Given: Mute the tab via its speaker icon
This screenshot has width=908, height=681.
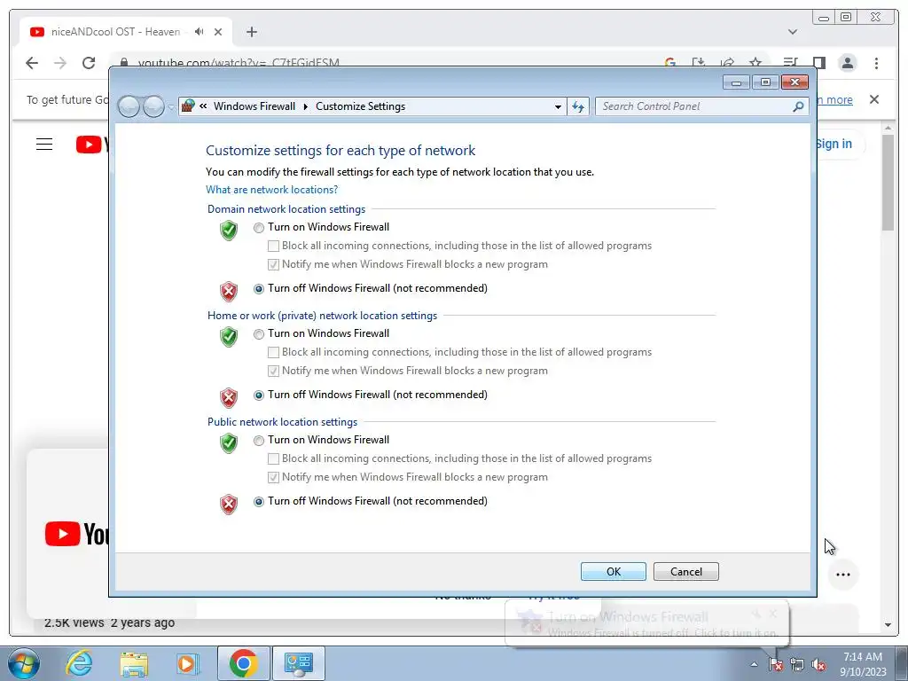Looking at the screenshot, I should pos(200,32).
